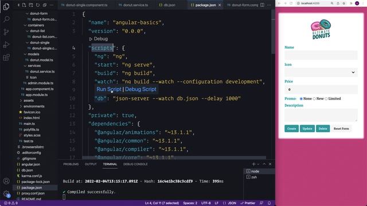
Task: Open the Accounts menu icon
Action: 6,181
